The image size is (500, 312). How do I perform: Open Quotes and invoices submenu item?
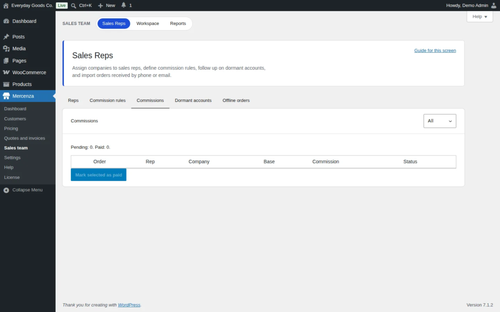pos(24,138)
